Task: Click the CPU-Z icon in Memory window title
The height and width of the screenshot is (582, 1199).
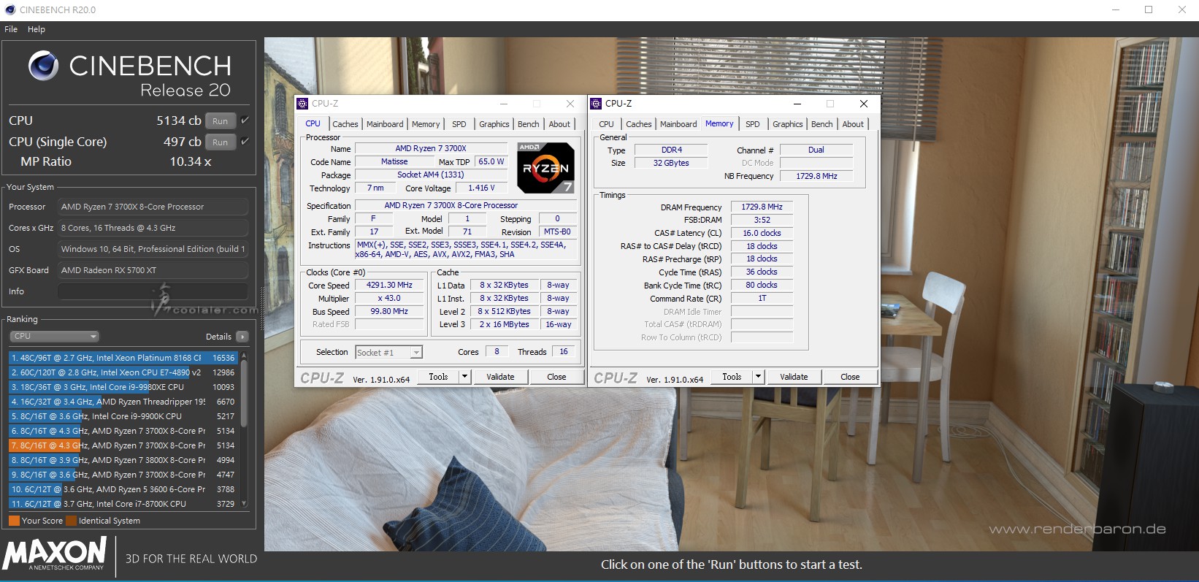Action: [596, 104]
